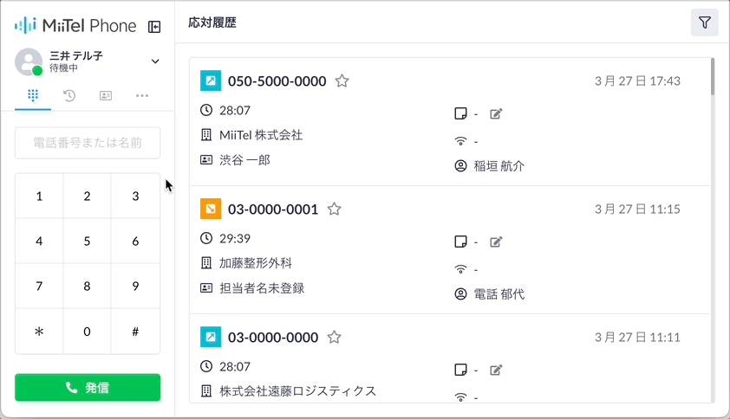This screenshot has height=419, width=730.
Task: Open the response history filter
Action: pos(704,23)
